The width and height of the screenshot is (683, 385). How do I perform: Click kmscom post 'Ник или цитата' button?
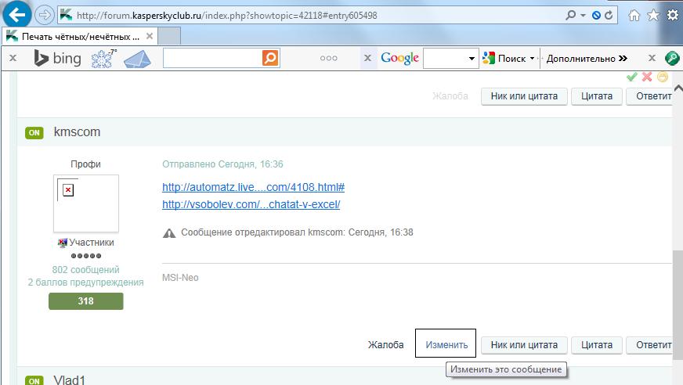click(524, 345)
